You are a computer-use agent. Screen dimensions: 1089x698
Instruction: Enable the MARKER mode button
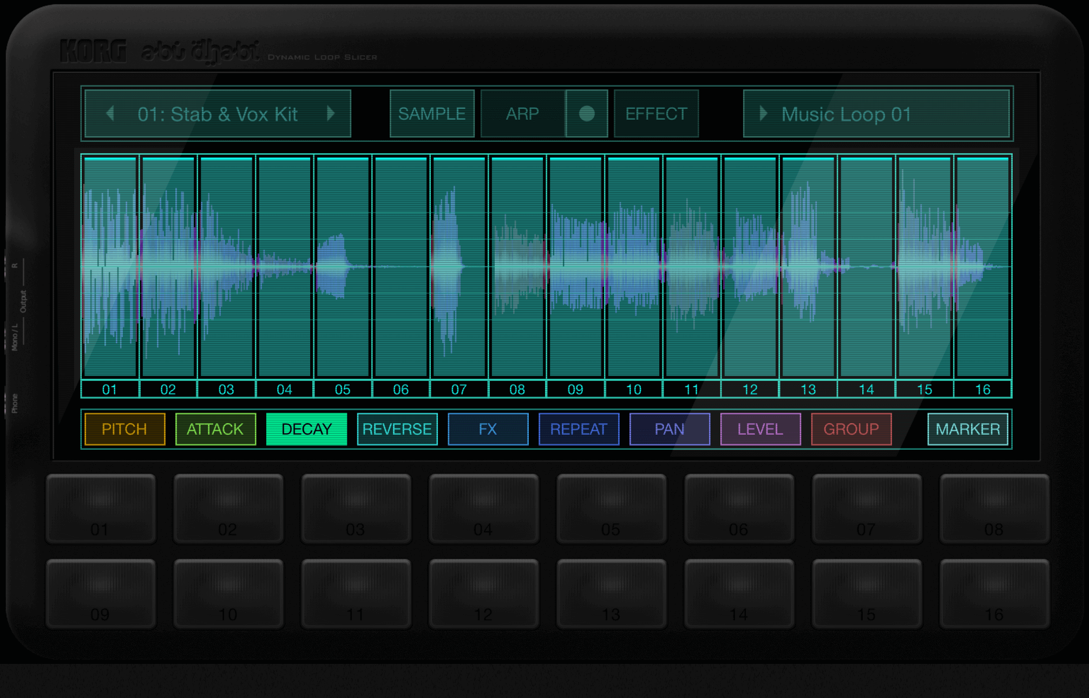click(x=967, y=429)
